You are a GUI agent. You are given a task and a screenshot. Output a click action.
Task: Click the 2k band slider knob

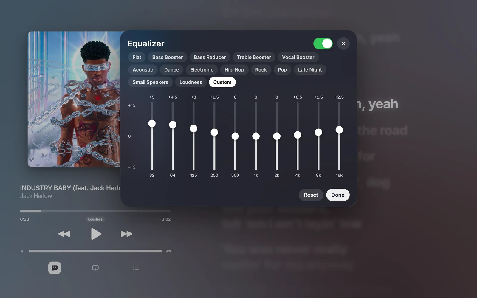click(277, 136)
